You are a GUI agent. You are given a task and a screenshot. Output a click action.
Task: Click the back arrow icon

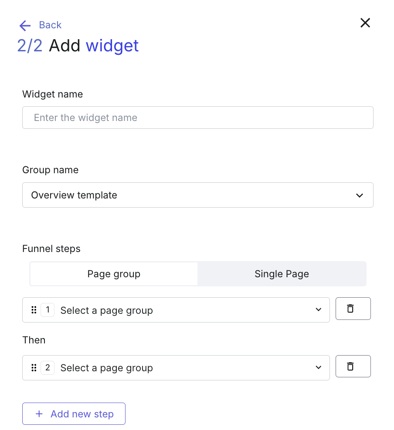25,26
